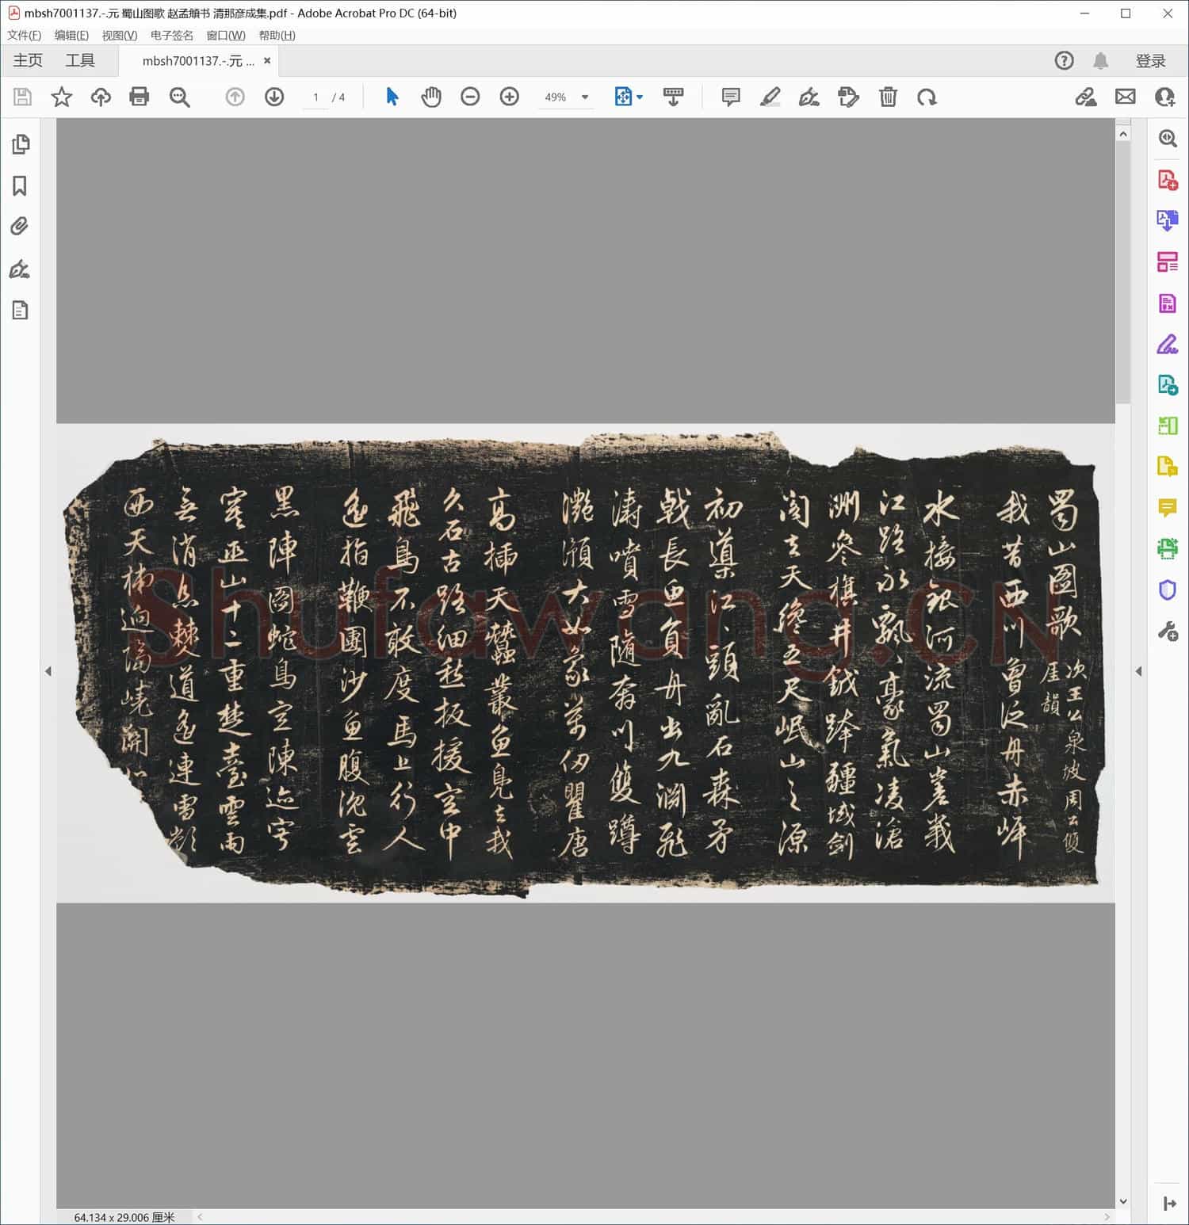
Task: Open the attachments paperclip panel
Action: [x=20, y=227]
